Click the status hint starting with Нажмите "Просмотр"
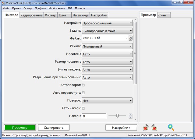The image size is (195, 139). pyautogui.click(x=32, y=135)
